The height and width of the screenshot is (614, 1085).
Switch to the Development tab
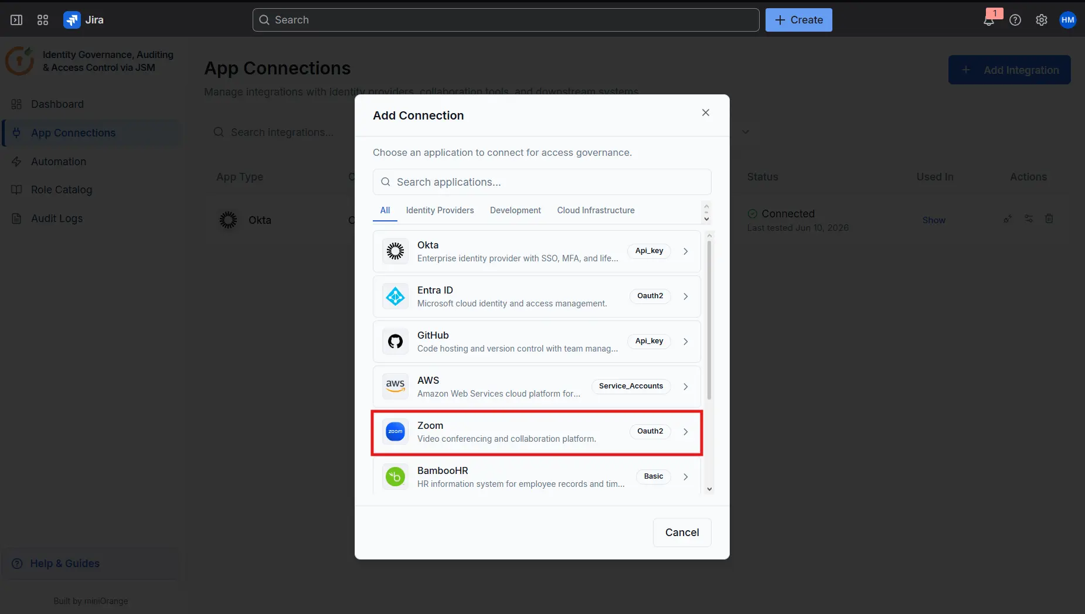(515, 210)
